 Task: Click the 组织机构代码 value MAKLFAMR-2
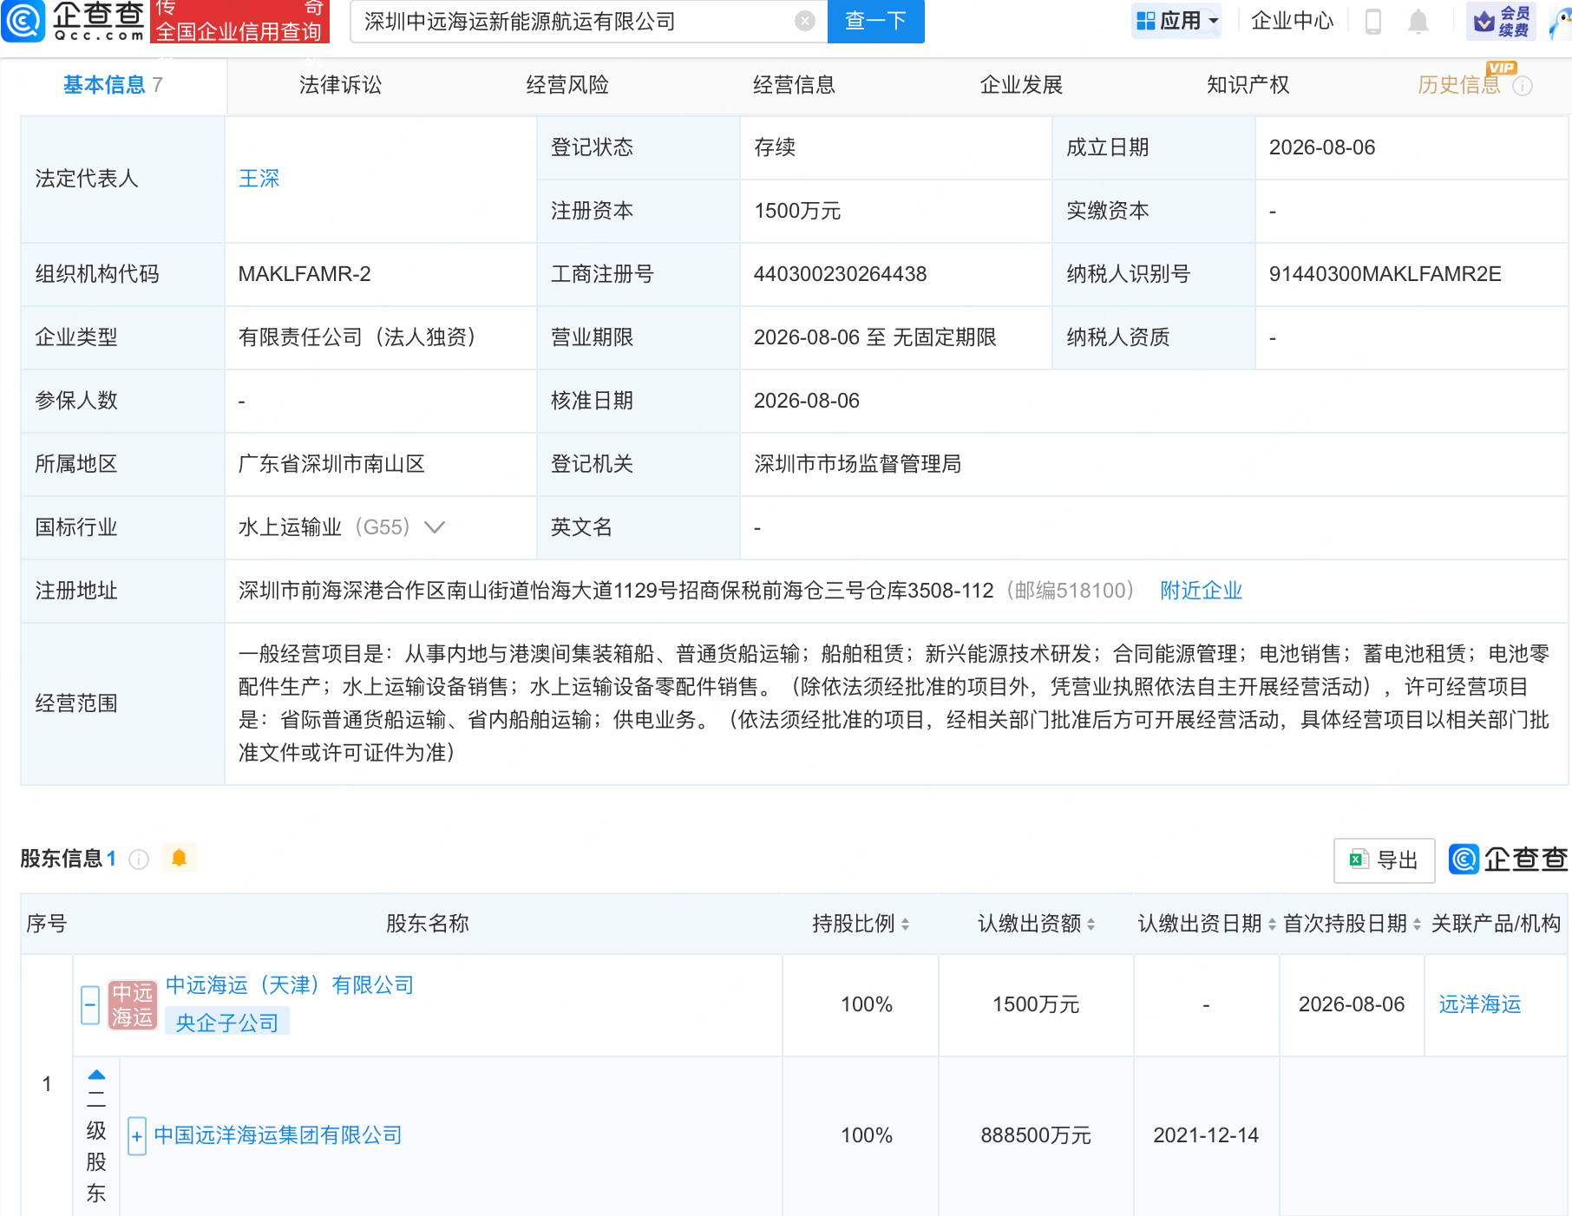[x=305, y=274]
